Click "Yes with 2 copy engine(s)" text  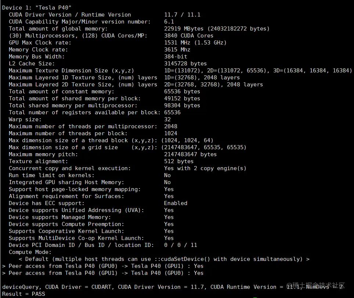[x=205, y=168]
